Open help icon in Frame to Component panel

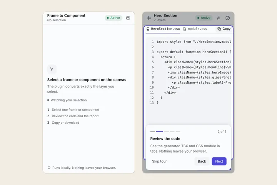click(128, 18)
